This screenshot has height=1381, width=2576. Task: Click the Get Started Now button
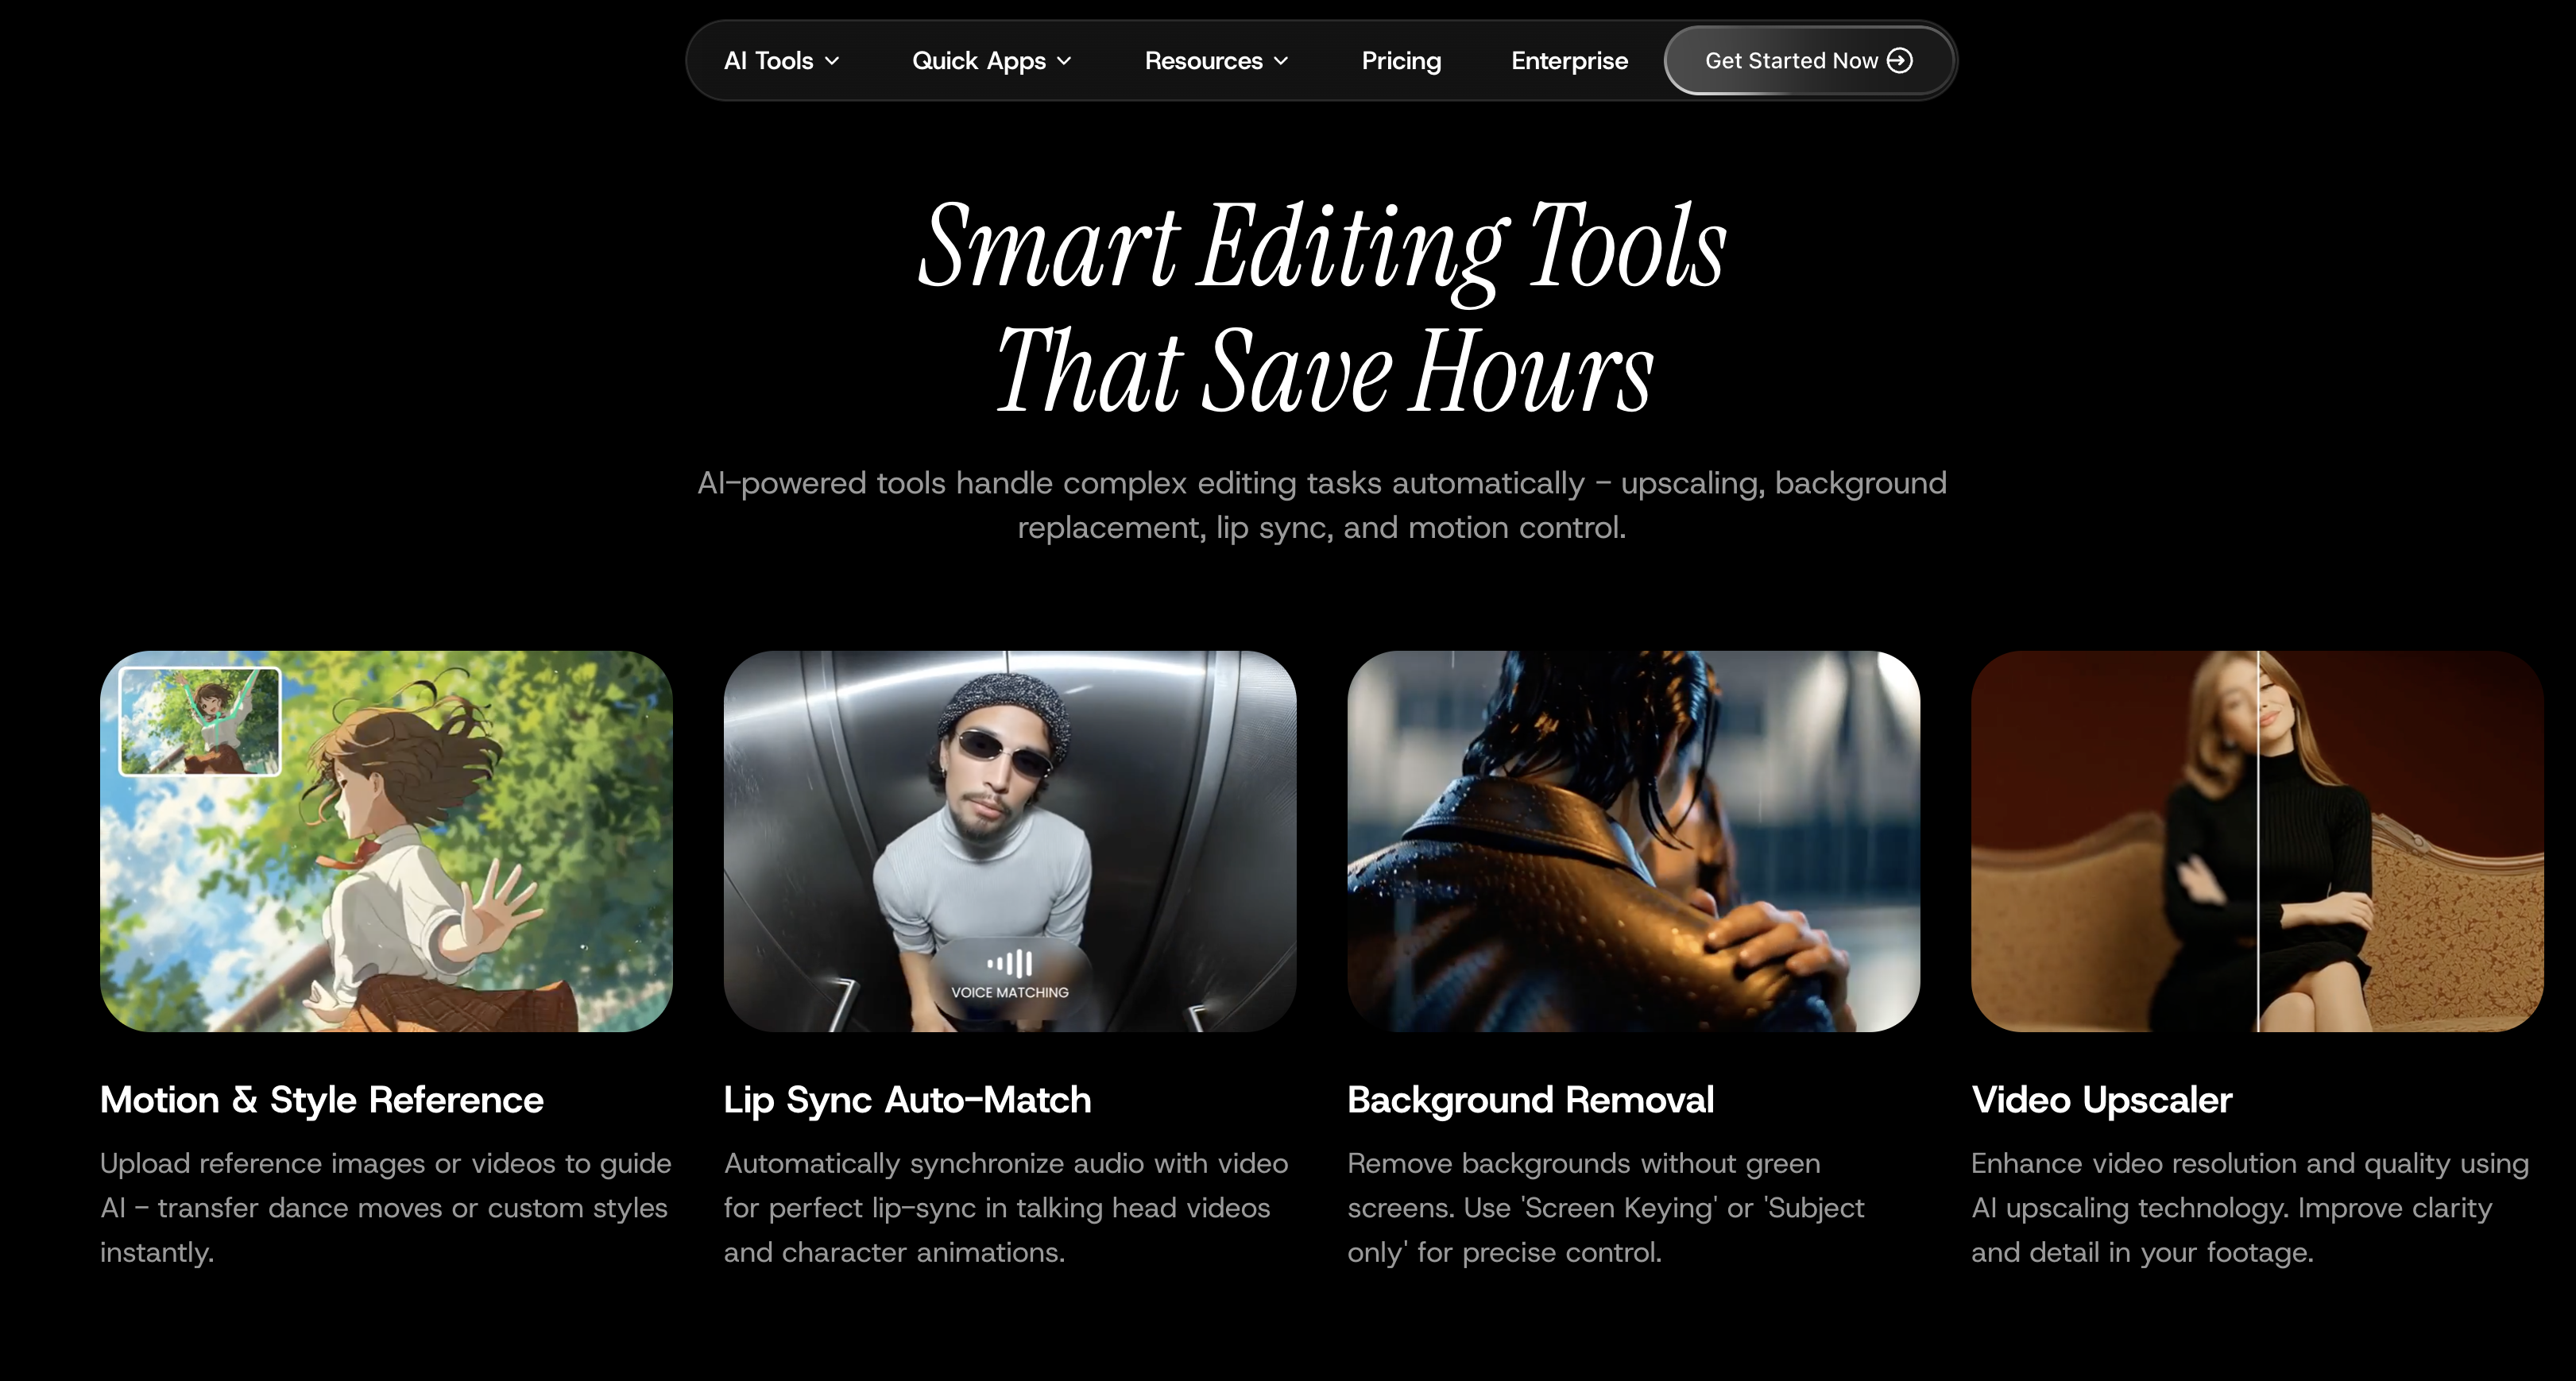(1808, 61)
